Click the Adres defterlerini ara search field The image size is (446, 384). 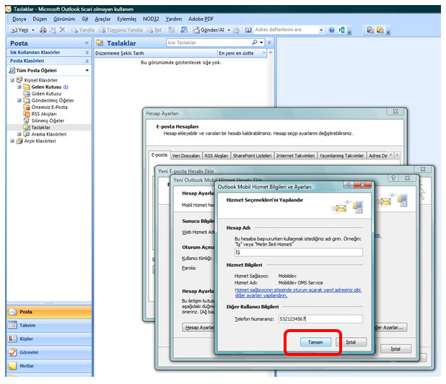(x=286, y=30)
